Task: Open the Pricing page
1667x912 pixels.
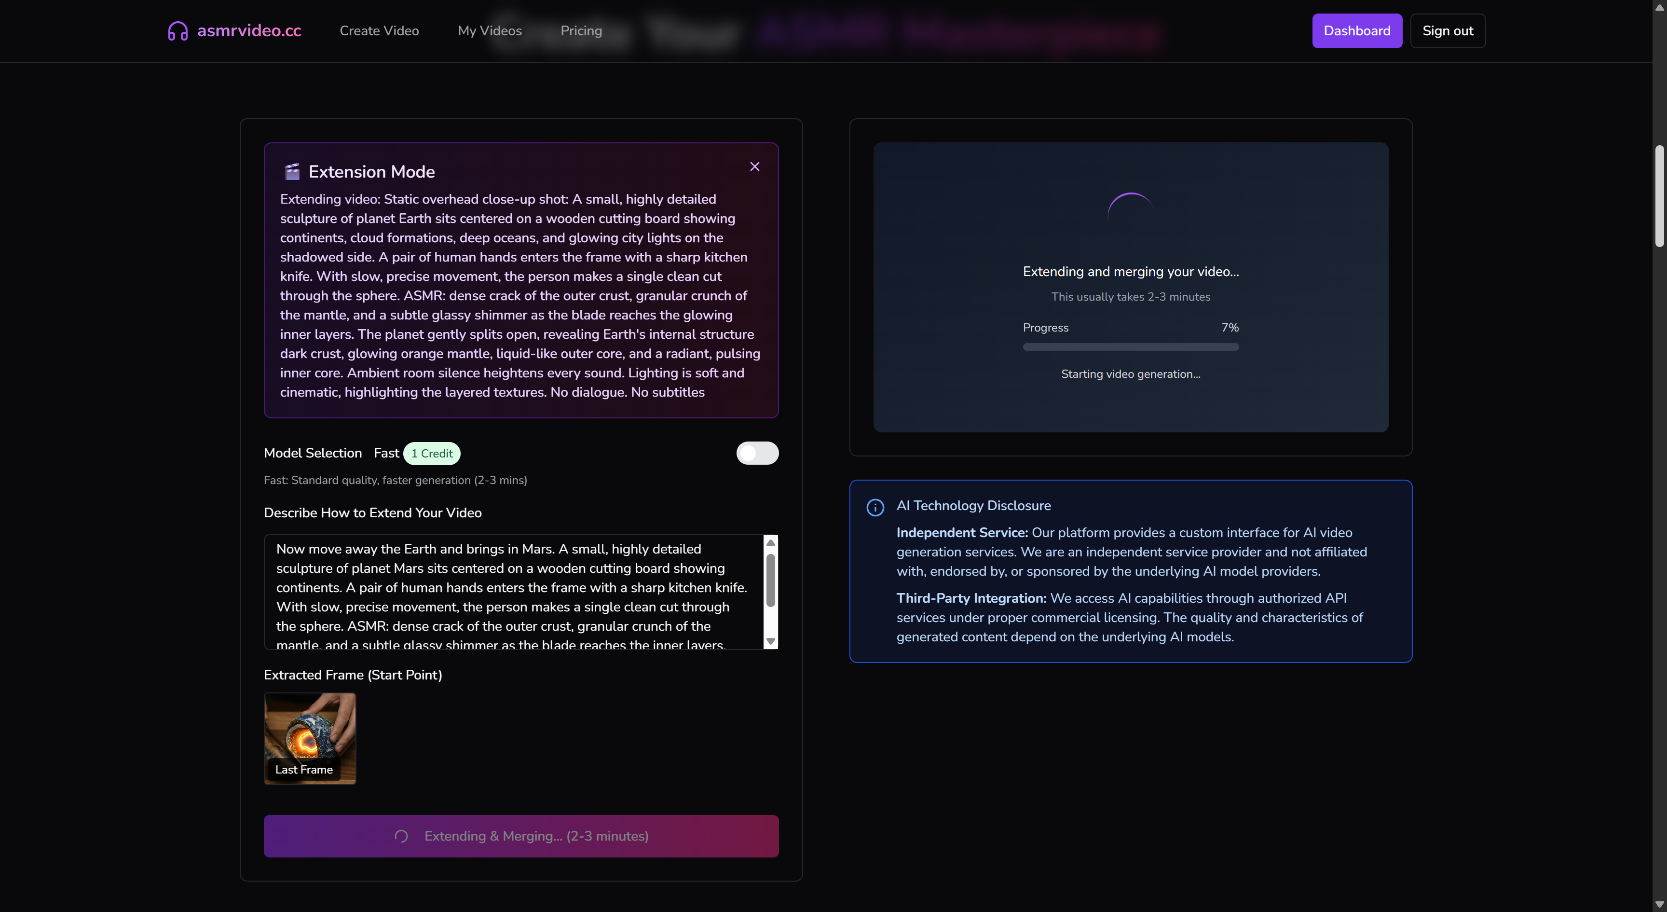Action: 581,30
